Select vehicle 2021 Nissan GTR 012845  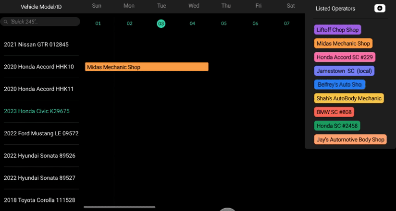click(x=36, y=45)
